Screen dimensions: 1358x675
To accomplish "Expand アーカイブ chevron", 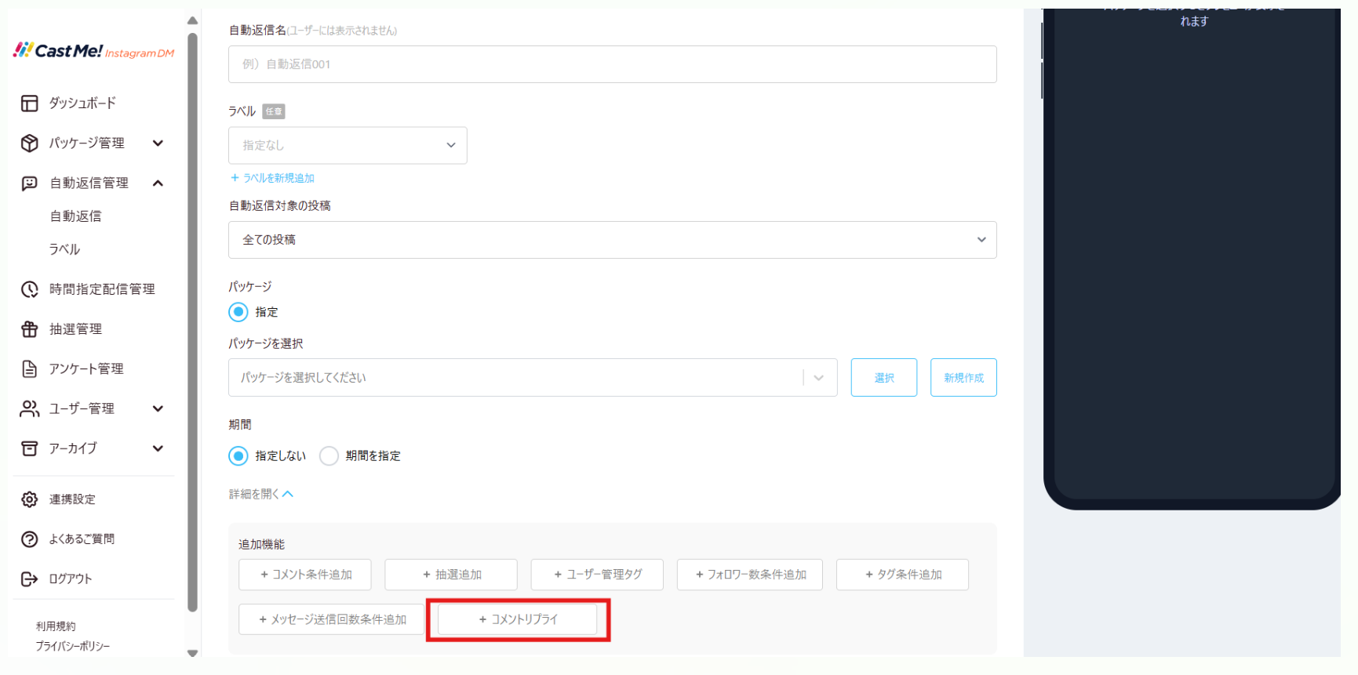I will tap(158, 448).
